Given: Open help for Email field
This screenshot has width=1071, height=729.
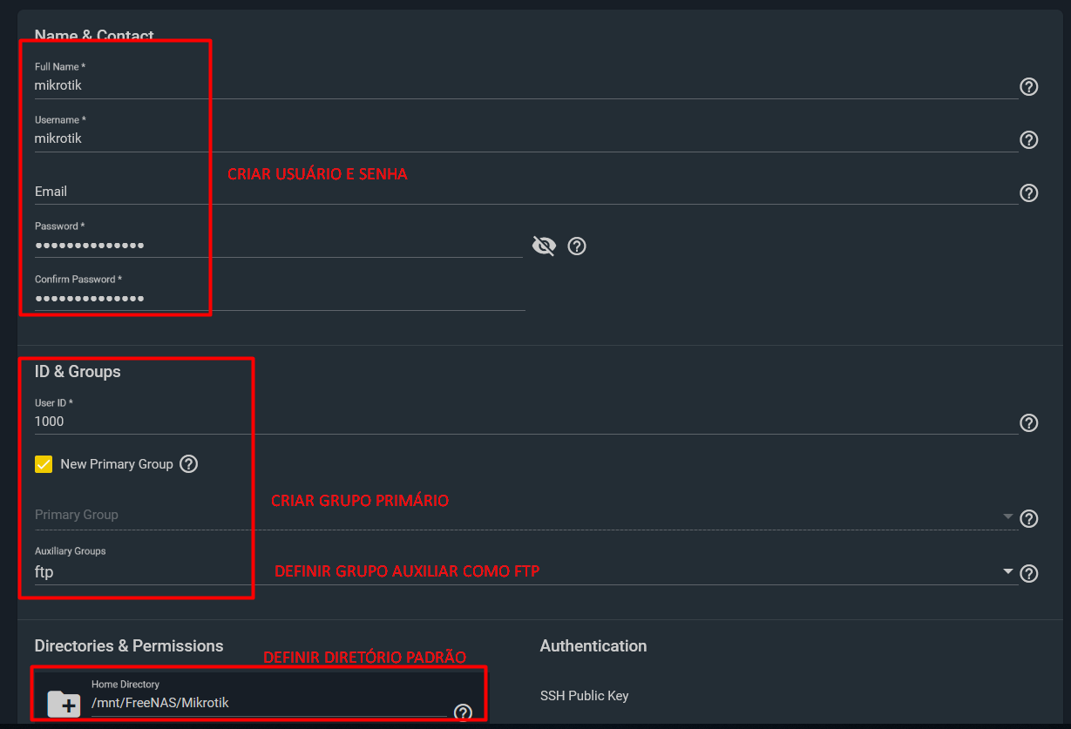Looking at the screenshot, I should (1028, 192).
